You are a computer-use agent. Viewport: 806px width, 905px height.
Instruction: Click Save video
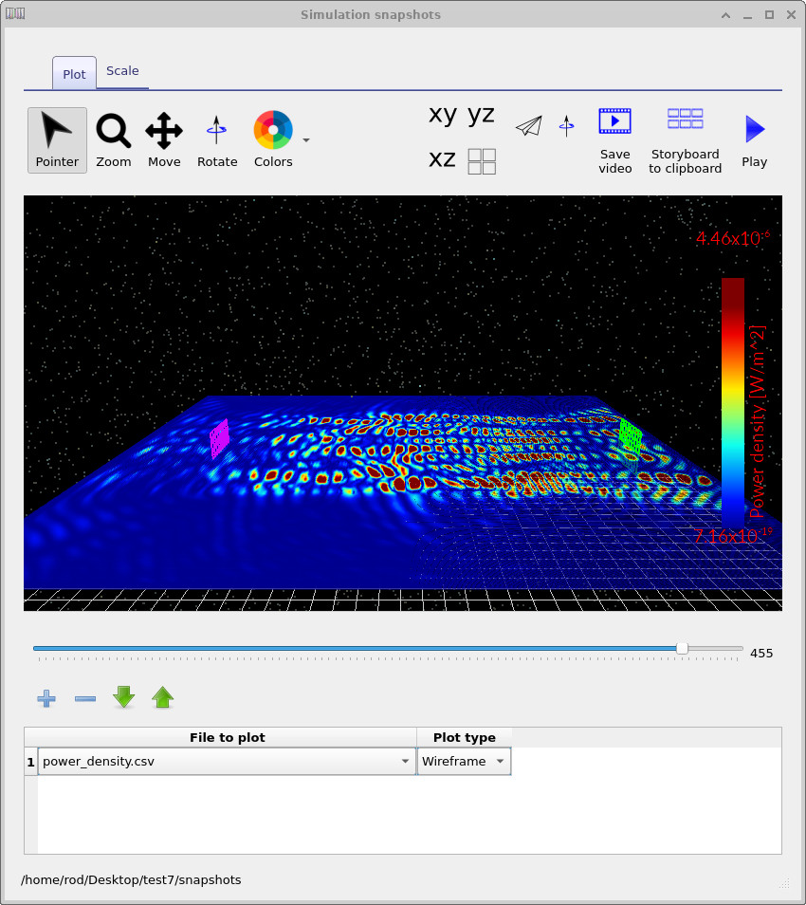(614, 121)
